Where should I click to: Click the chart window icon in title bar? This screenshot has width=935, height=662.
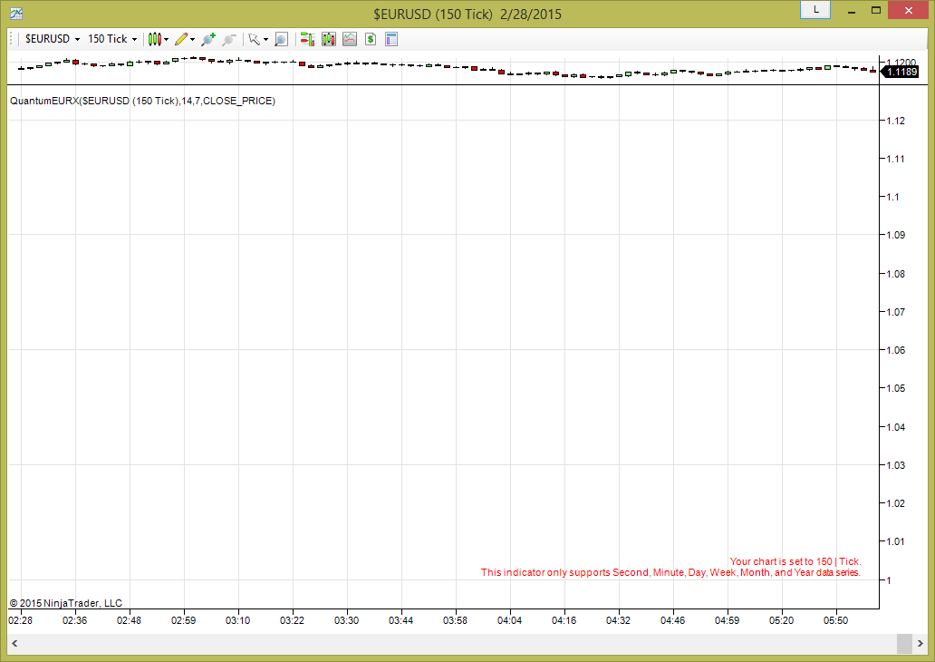[x=16, y=13]
